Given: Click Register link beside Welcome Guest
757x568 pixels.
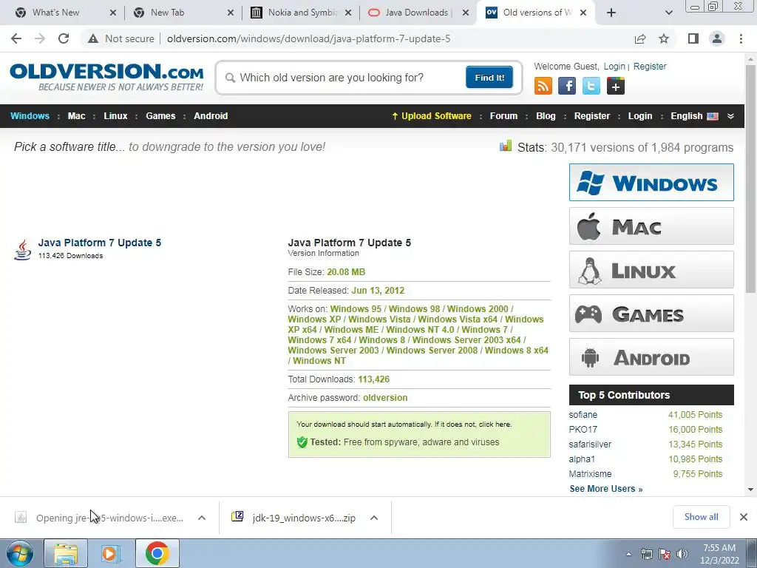Looking at the screenshot, I should (x=649, y=66).
